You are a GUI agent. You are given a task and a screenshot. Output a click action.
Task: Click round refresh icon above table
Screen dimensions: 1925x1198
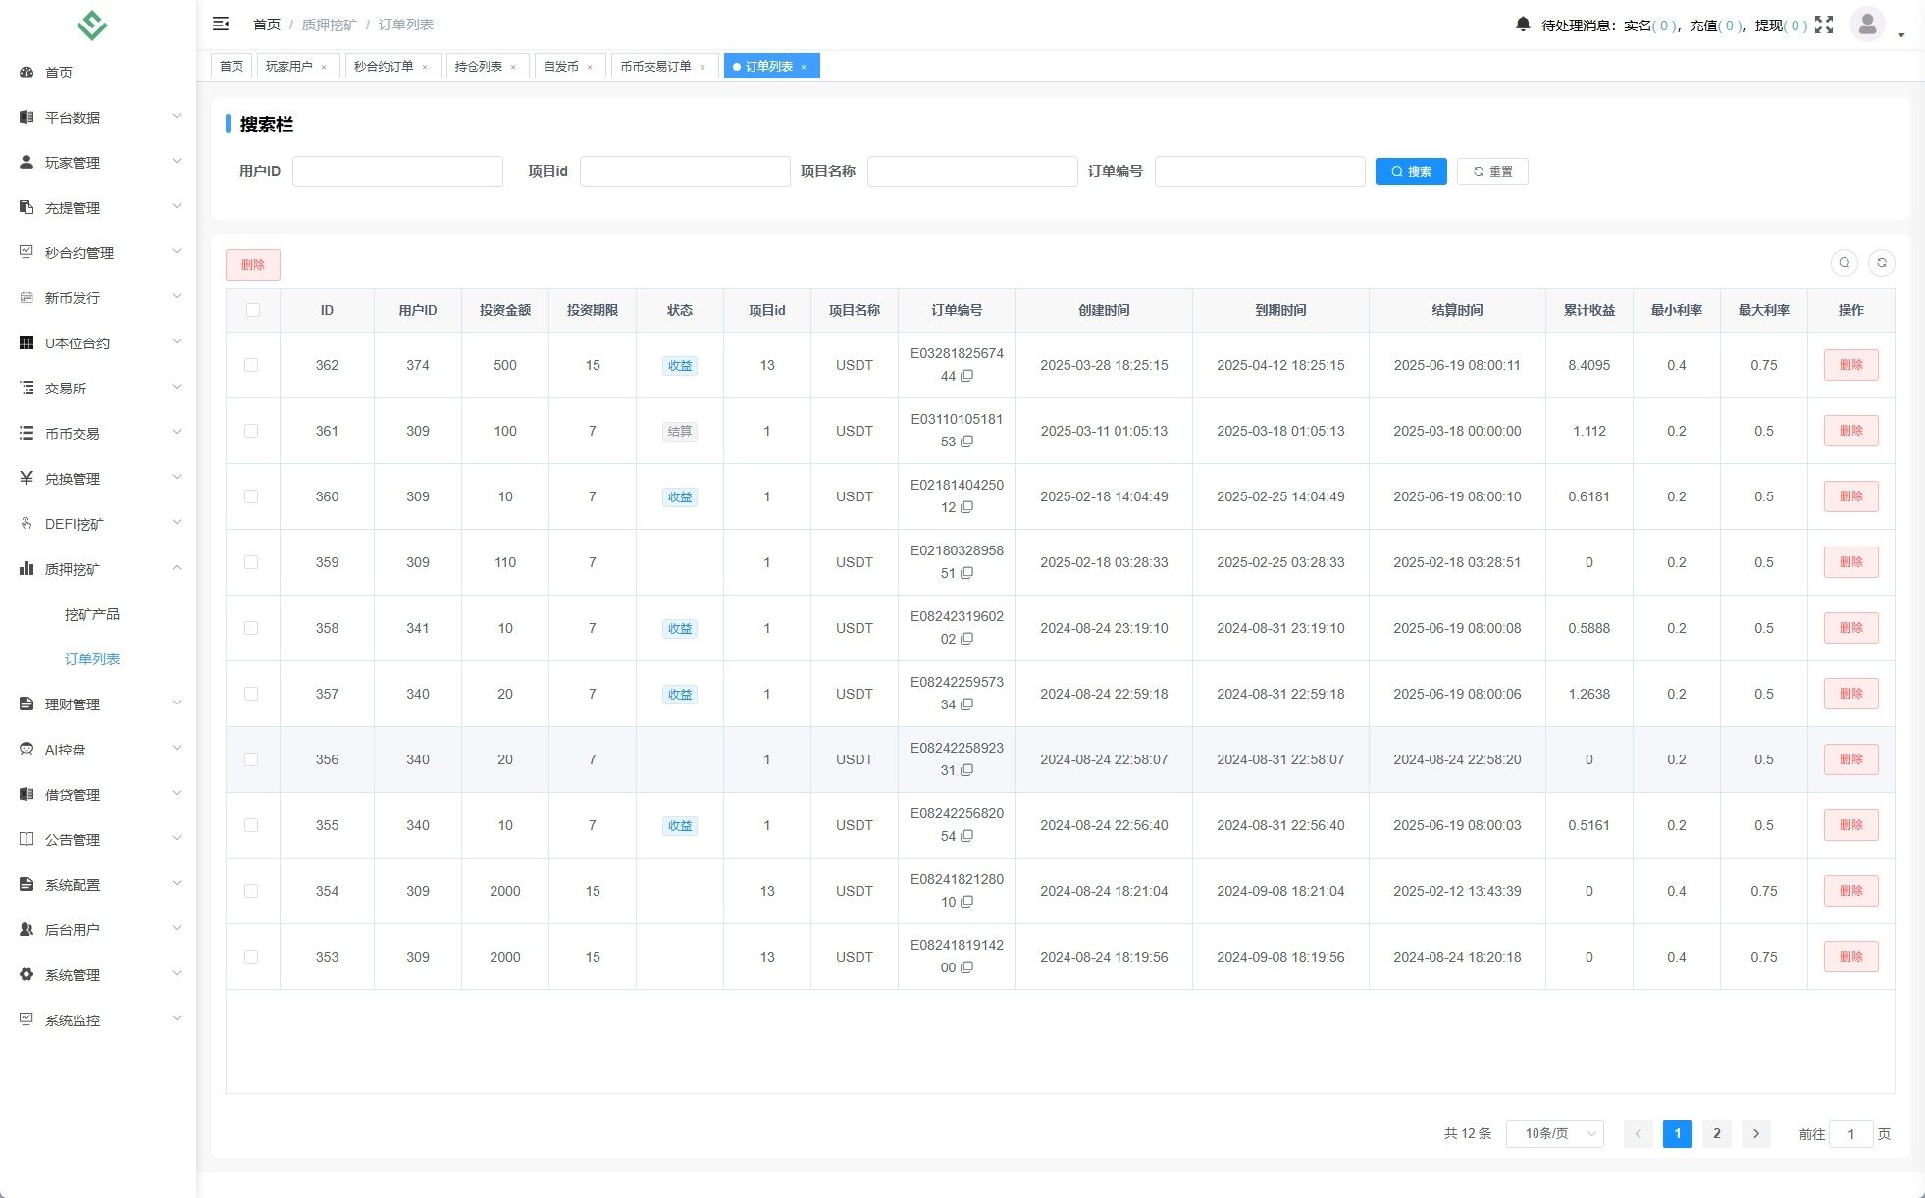1881,263
